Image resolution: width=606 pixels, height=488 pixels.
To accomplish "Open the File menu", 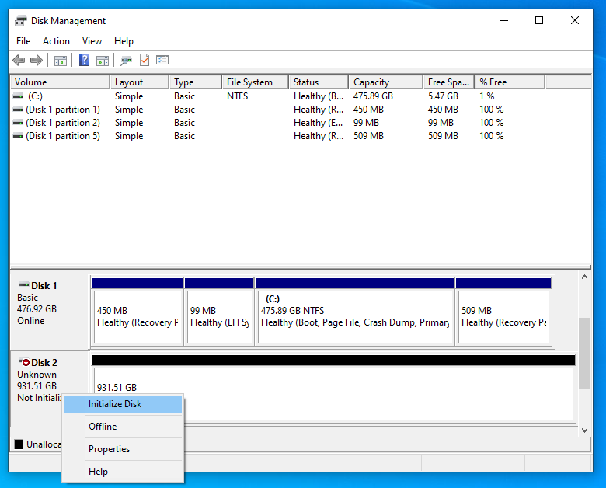I will (23, 41).
